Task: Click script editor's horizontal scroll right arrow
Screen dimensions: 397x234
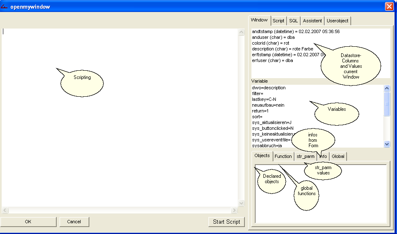Action: pos(234,210)
